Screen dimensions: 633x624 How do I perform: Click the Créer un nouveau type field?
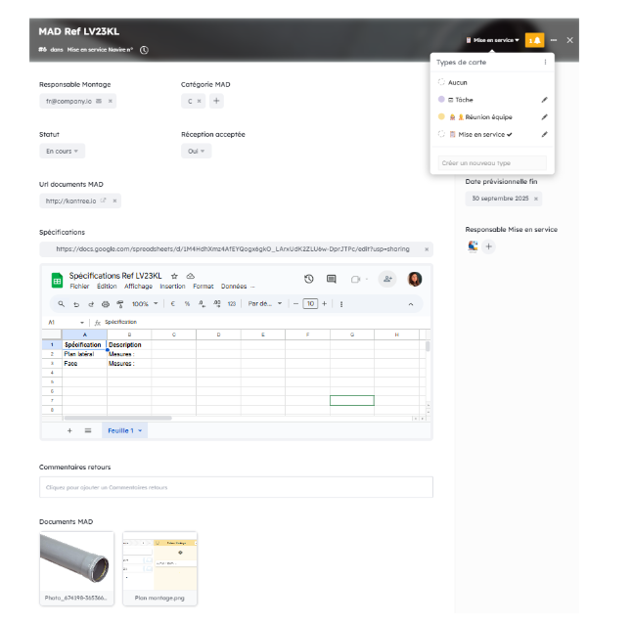492,162
